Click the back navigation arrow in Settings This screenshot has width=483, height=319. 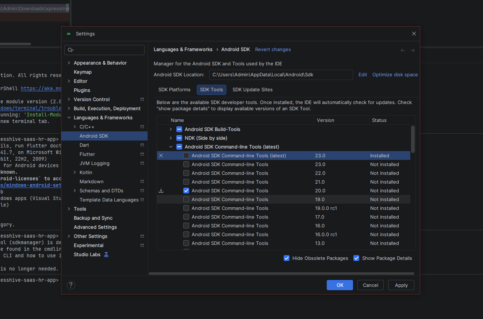(403, 50)
